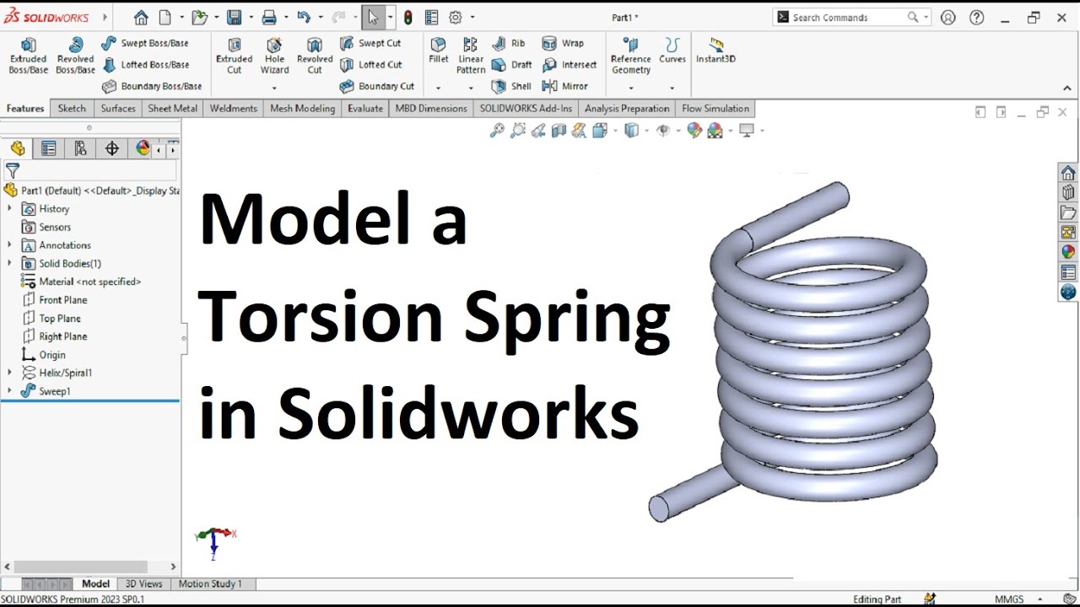Select Material <not specified> in the tree
Screen dimensions: 1080x607
pos(82,282)
